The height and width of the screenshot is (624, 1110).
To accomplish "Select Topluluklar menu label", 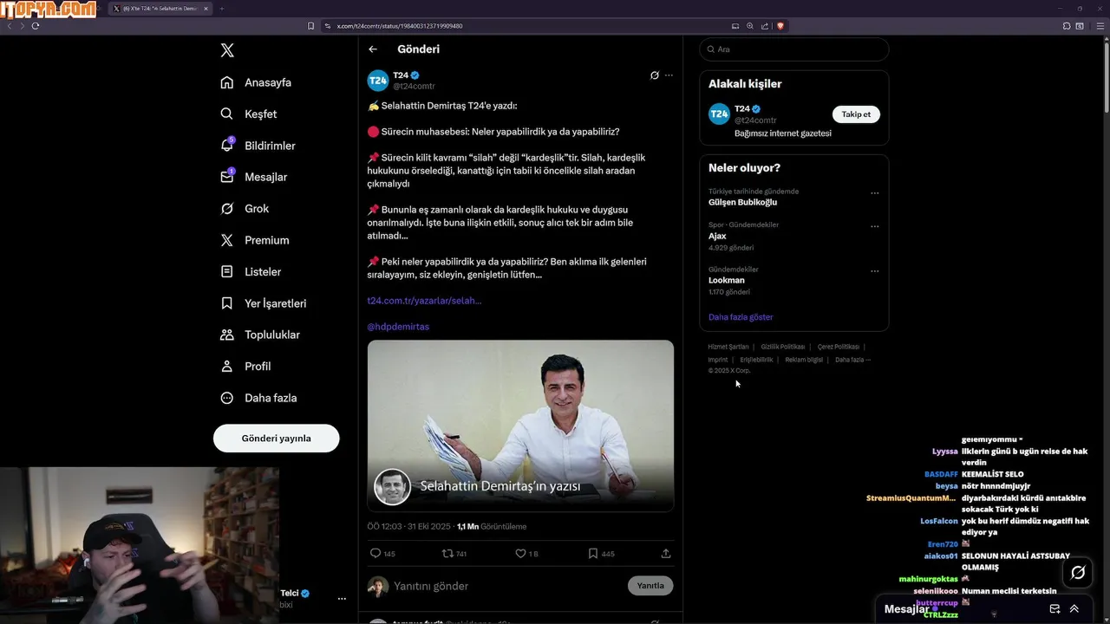I will pos(272,335).
